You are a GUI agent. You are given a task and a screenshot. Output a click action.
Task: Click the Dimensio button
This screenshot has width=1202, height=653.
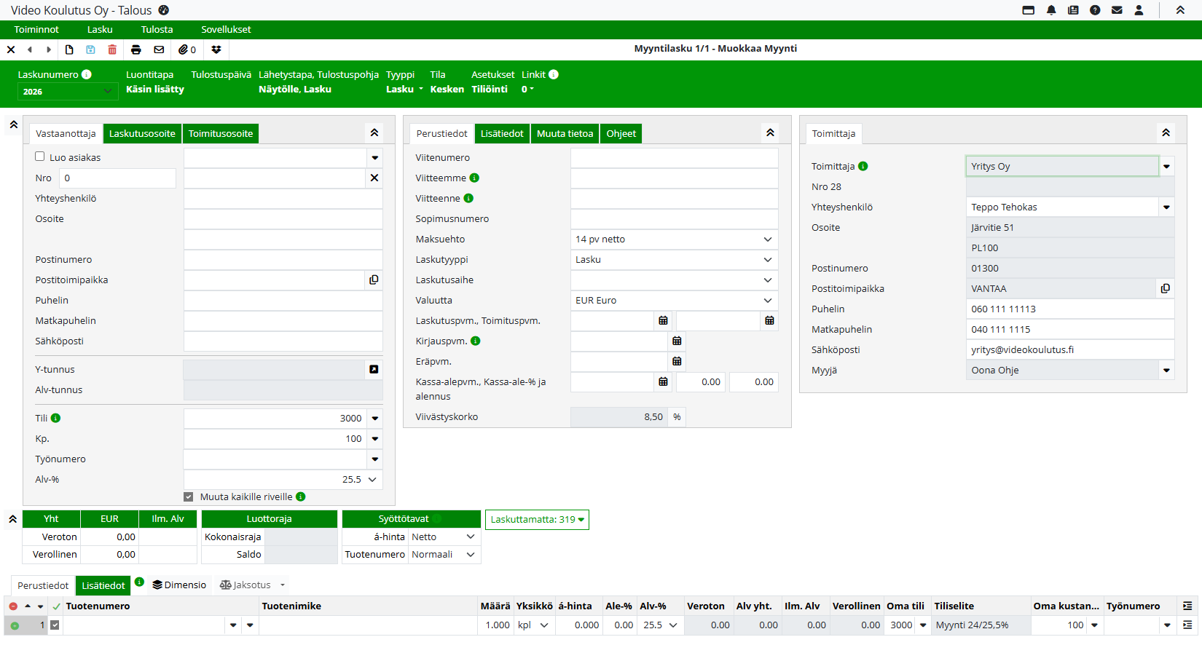(x=179, y=585)
